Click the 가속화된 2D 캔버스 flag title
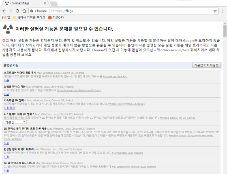 click(x=15, y=100)
